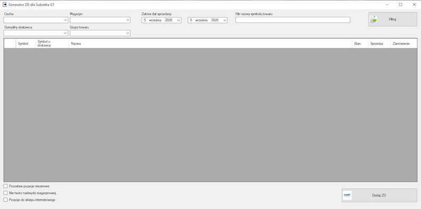Minimize the Generator ZD window
The image size is (421, 209).
point(387,5)
